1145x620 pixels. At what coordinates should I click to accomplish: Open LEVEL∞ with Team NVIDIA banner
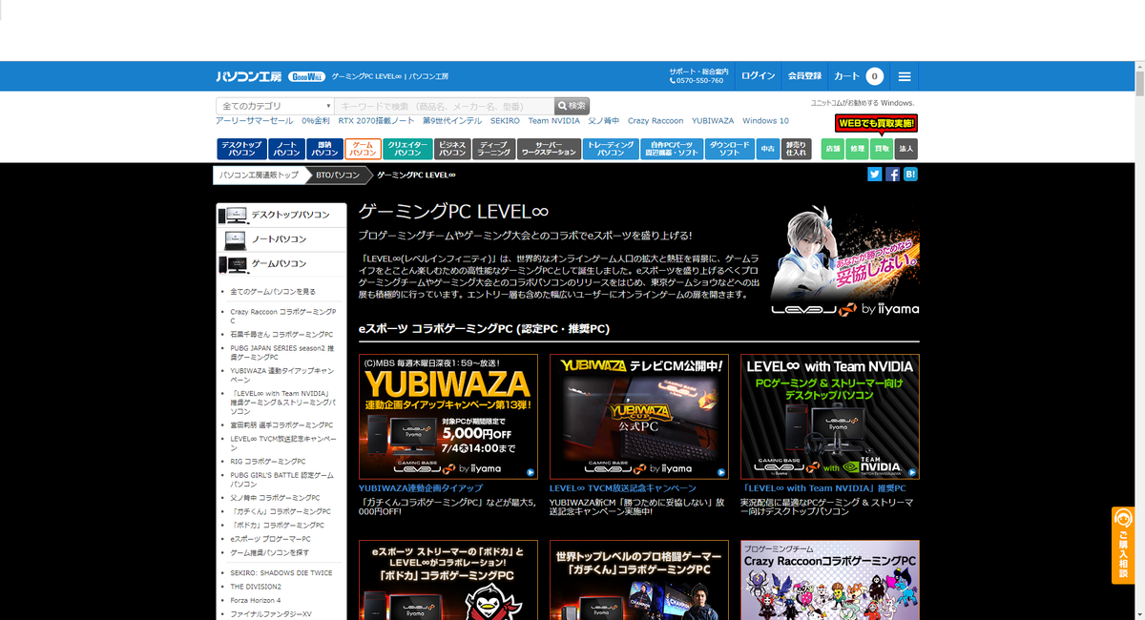pos(830,417)
